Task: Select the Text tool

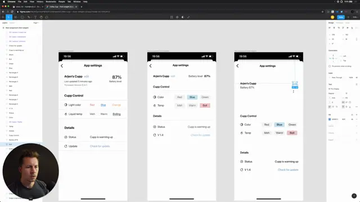Action: 35,17
